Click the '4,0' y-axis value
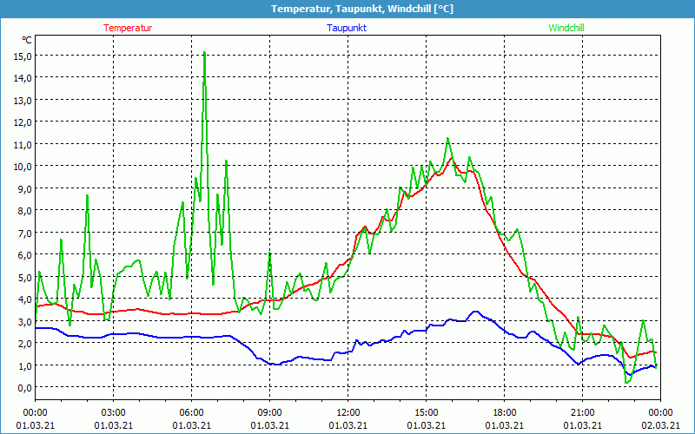The image size is (695, 434). click(x=25, y=299)
